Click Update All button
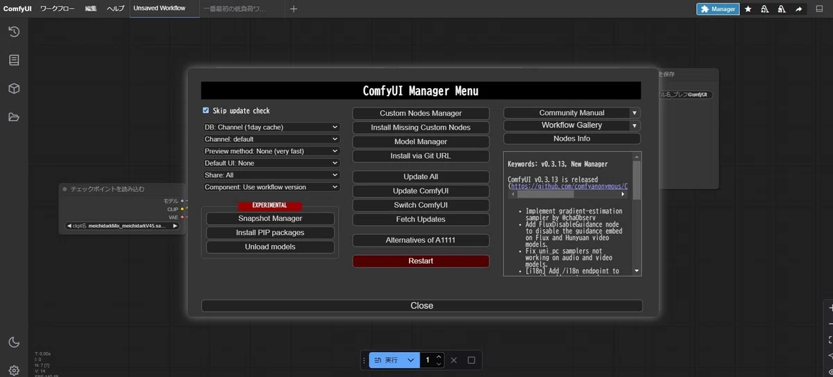This screenshot has width=833, height=377. [421, 177]
